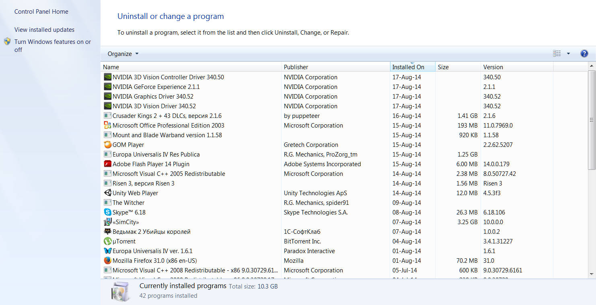Image resolution: width=596 pixels, height=305 pixels.
Task: Open the help question mark button
Action: 584,54
